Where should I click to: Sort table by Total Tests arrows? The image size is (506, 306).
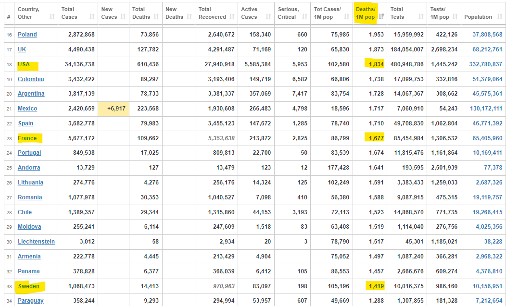click(x=421, y=17)
